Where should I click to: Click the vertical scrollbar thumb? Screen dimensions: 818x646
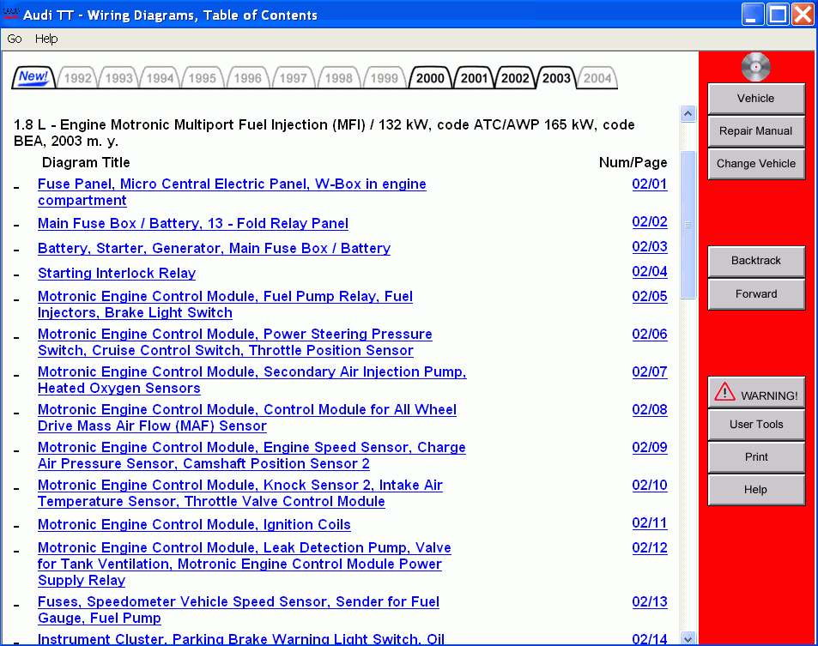point(688,225)
